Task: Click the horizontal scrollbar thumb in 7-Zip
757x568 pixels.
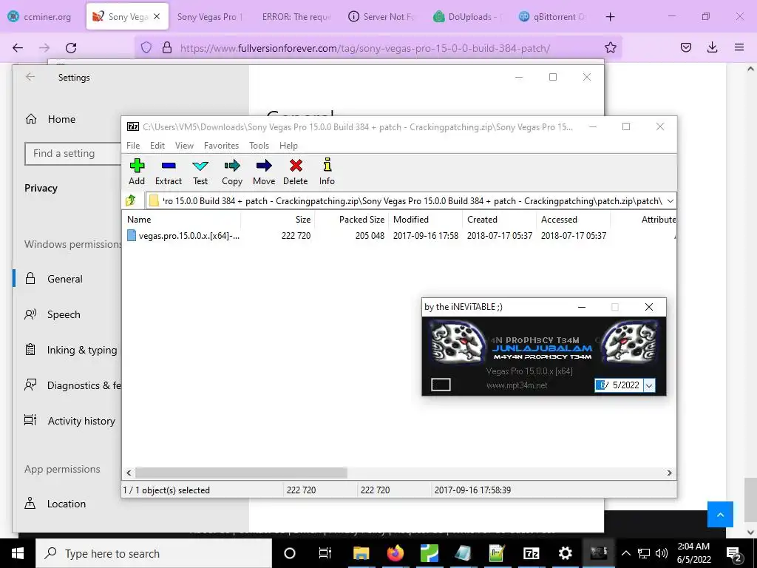Action: tap(241, 473)
